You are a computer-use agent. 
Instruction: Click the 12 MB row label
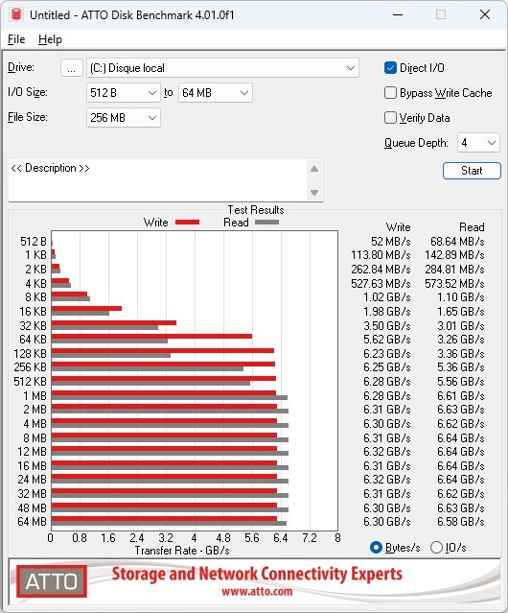32,452
